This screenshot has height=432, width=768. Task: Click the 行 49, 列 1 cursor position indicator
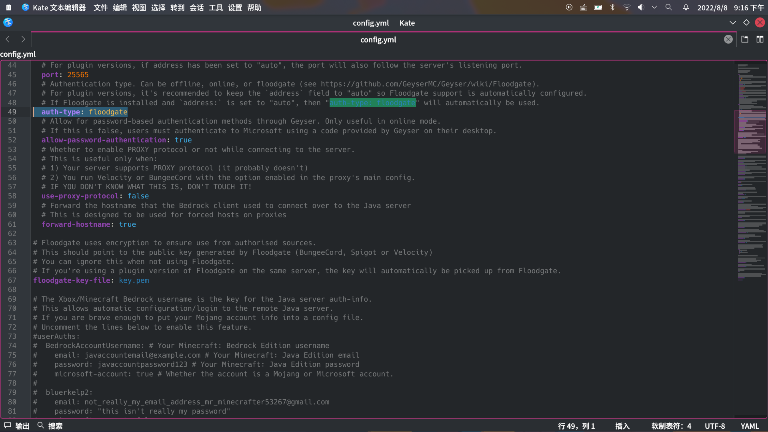(576, 426)
